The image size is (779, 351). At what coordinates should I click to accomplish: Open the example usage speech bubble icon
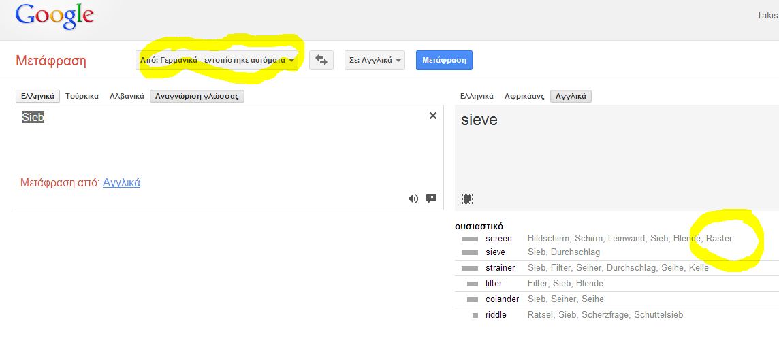(x=431, y=199)
